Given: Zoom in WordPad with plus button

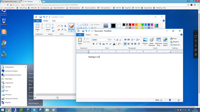Looking at the screenshot, I should (179, 100).
